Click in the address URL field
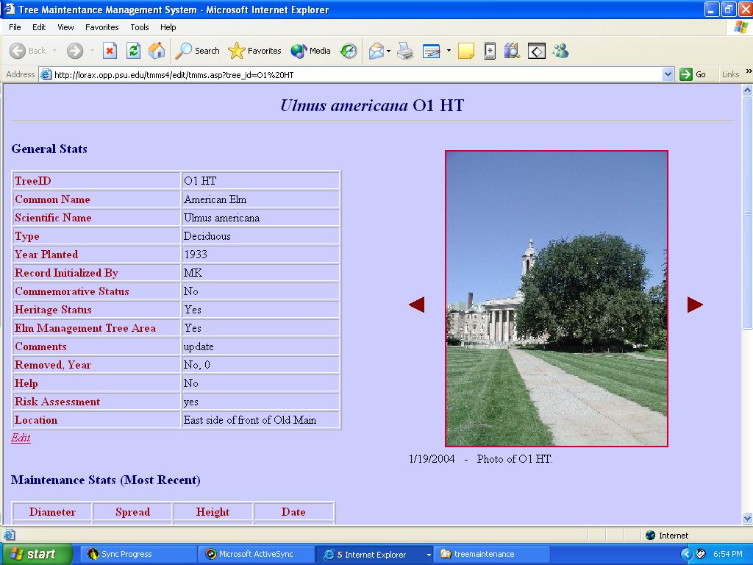 click(357, 74)
